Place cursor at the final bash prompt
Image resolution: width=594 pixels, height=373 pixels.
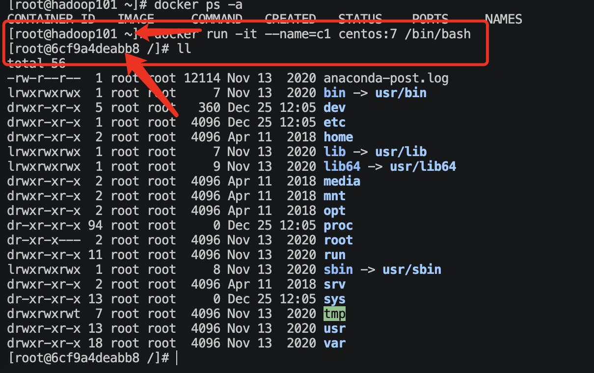click(x=175, y=358)
